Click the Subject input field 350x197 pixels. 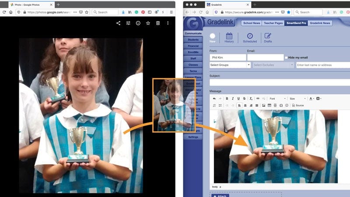tap(280, 82)
